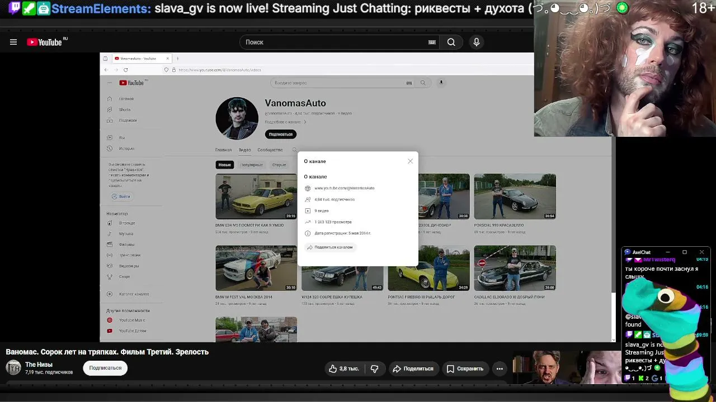Click the Войти sign-in button
716x402 pixels.
(x=120, y=196)
